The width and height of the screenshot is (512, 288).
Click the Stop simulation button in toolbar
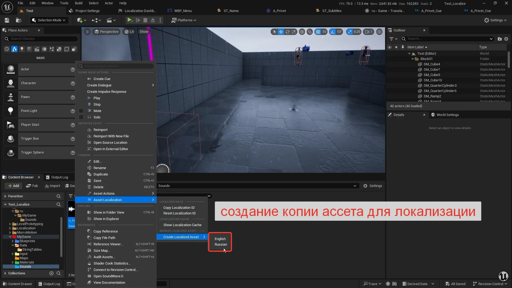point(145,20)
